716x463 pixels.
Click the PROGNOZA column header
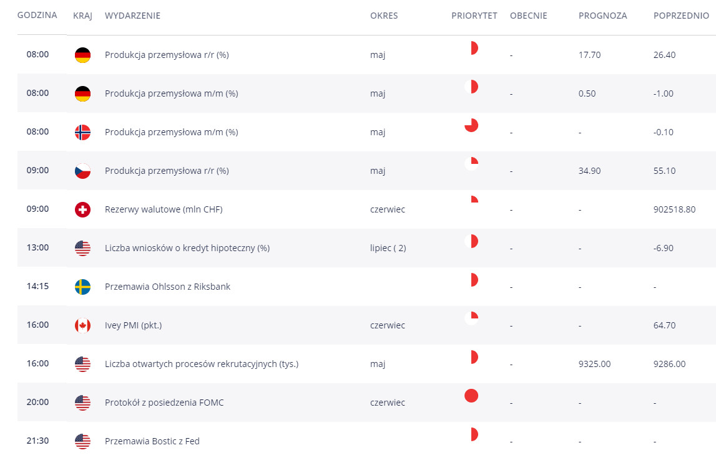pos(602,16)
